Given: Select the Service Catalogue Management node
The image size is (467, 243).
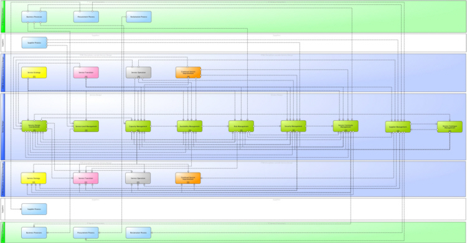Looking at the screenshot, I should [450, 126].
